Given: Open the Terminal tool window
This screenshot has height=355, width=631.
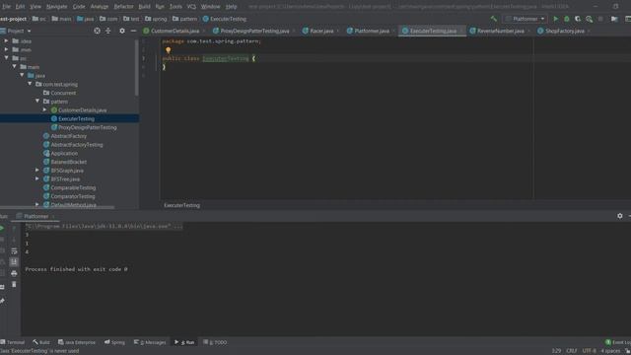Looking at the screenshot, I should click(13, 342).
